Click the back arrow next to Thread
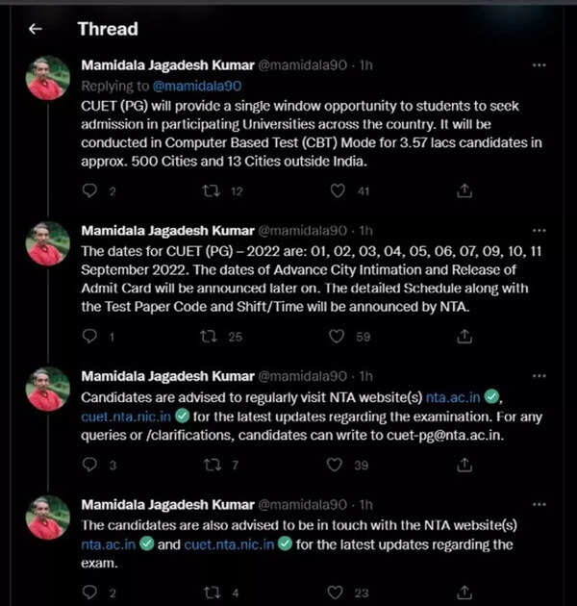The height and width of the screenshot is (606, 577). (x=36, y=29)
